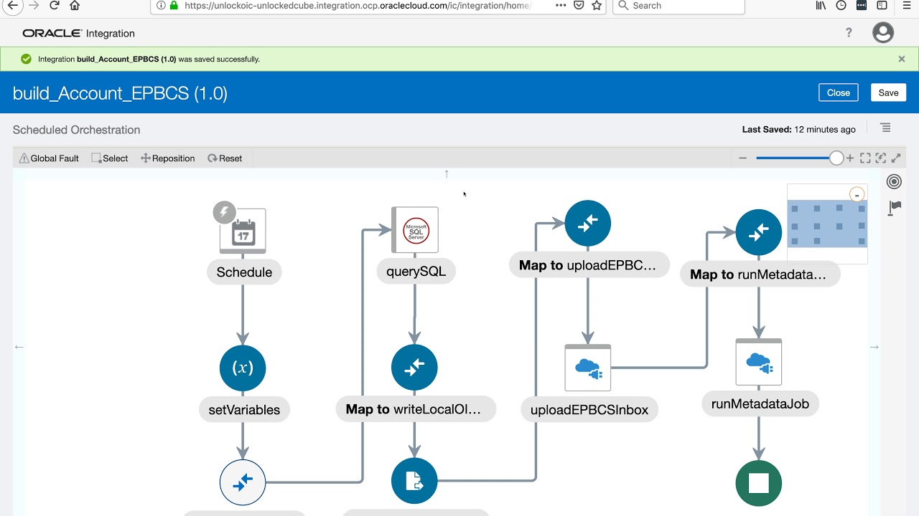Save the integration
919x516 pixels.
click(888, 92)
